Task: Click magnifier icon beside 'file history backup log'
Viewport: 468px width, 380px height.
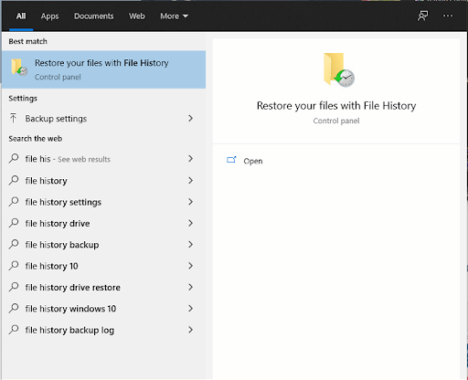Action: pyautogui.click(x=14, y=330)
